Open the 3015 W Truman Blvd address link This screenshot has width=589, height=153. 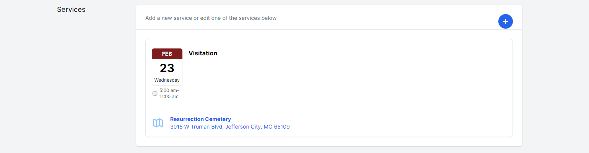(230, 127)
